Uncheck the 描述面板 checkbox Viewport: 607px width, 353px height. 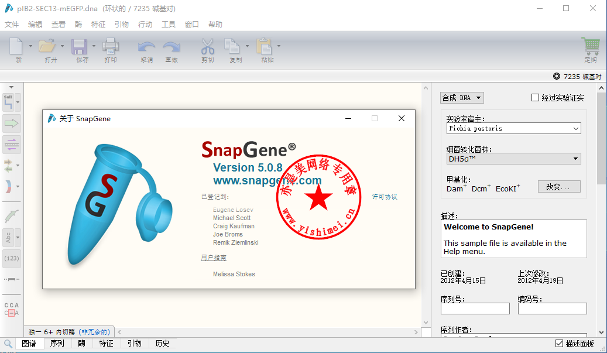tap(559, 343)
